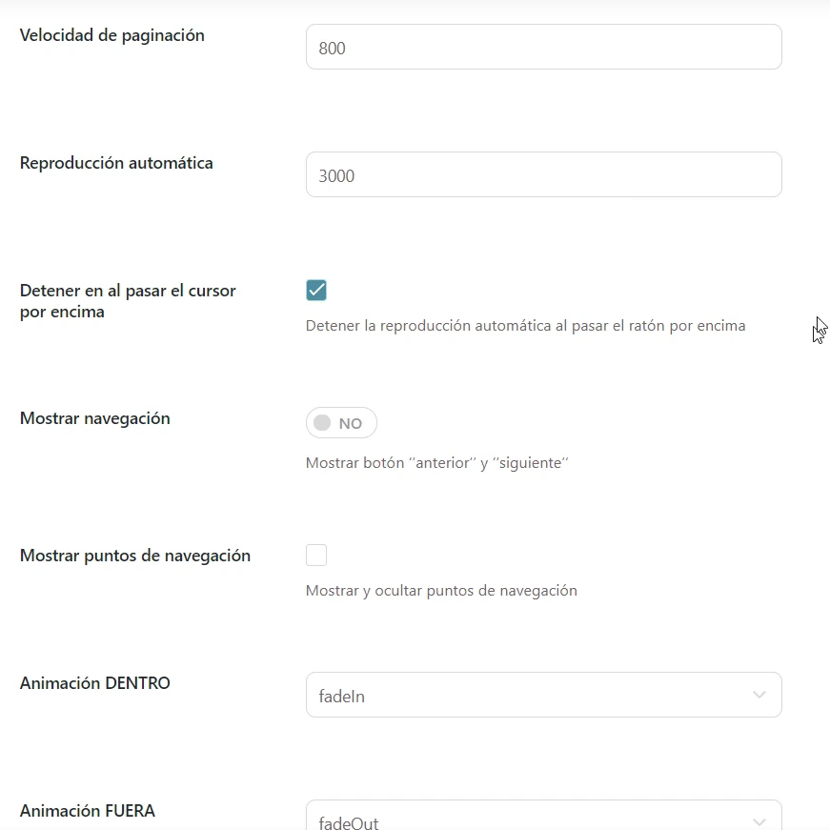This screenshot has height=830, width=830.
Task: Click the Velocidad de paginación field showing 800
Action: tap(543, 47)
